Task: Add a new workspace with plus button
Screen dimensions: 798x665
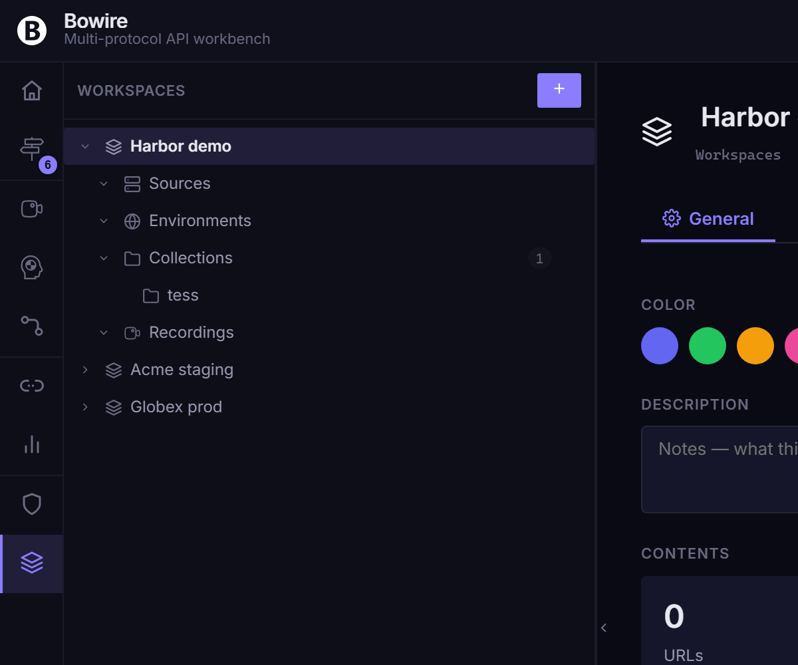Action: point(559,90)
